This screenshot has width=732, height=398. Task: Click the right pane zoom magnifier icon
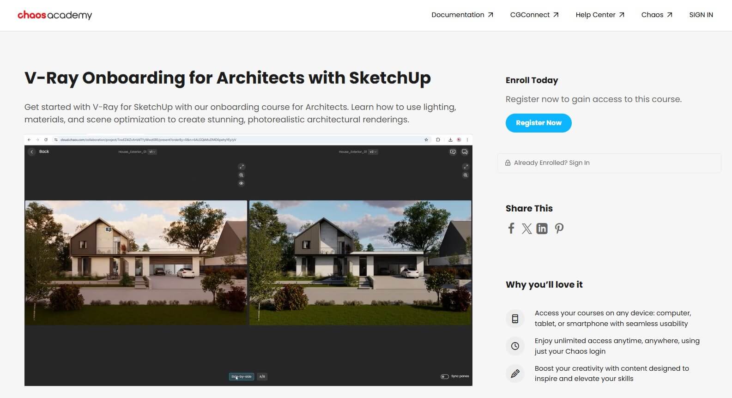(466, 175)
